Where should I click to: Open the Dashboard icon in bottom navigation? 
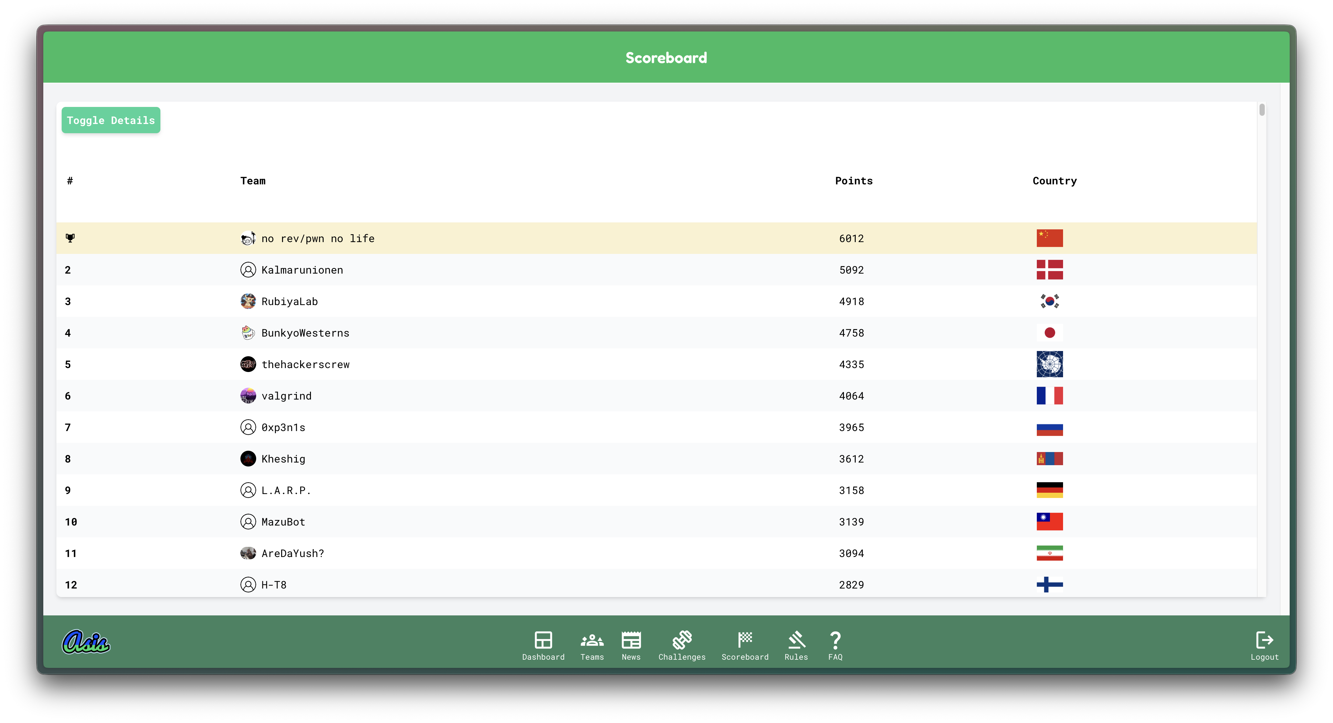(x=543, y=640)
